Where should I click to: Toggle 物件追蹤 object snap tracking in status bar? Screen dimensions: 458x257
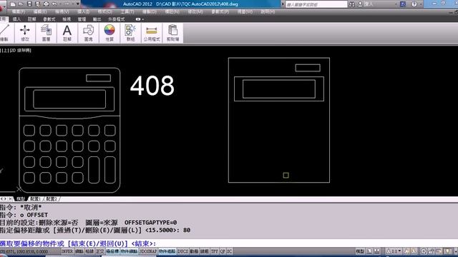pos(167,251)
